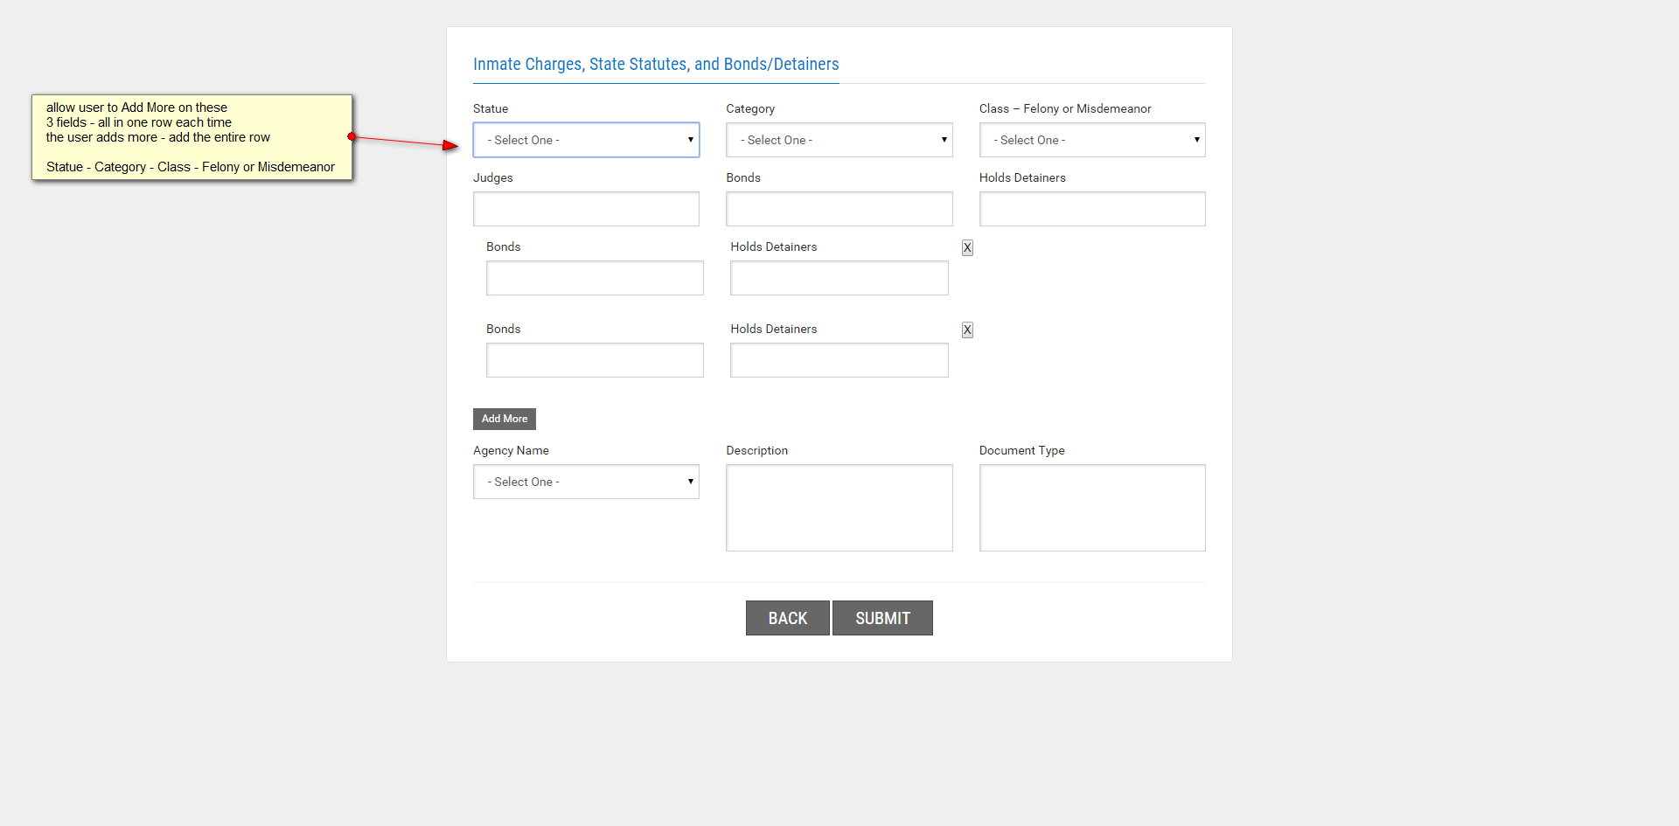Submit the form with SUBMIT button
Screen dimensions: 1679x826
(x=882, y=618)
